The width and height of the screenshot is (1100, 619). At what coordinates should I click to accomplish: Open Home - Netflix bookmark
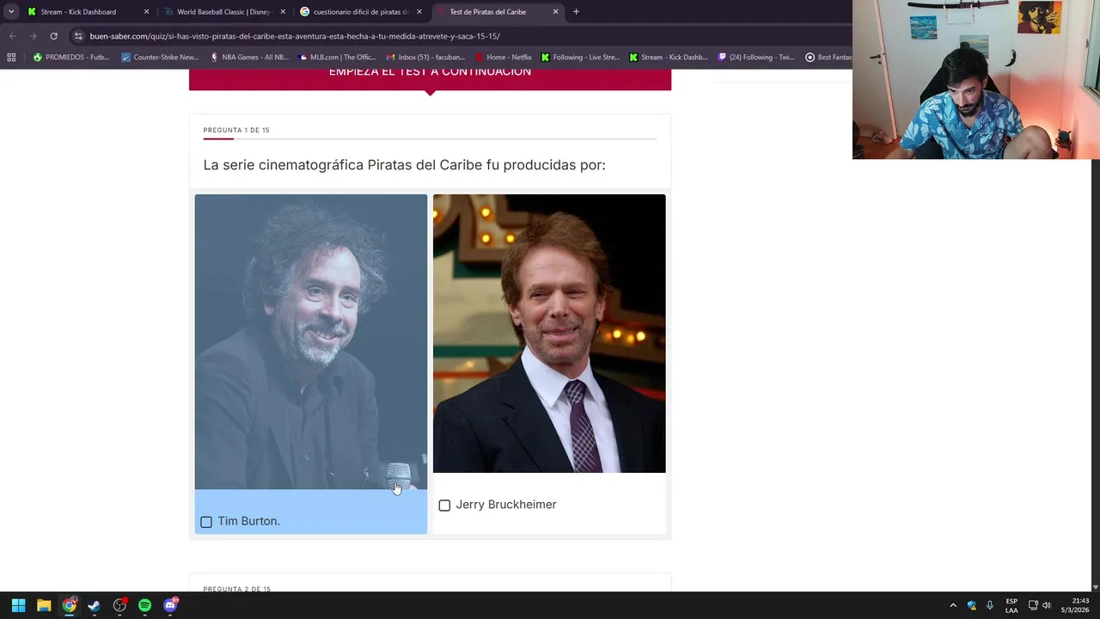pyautogui.click(x=503, y=58)
